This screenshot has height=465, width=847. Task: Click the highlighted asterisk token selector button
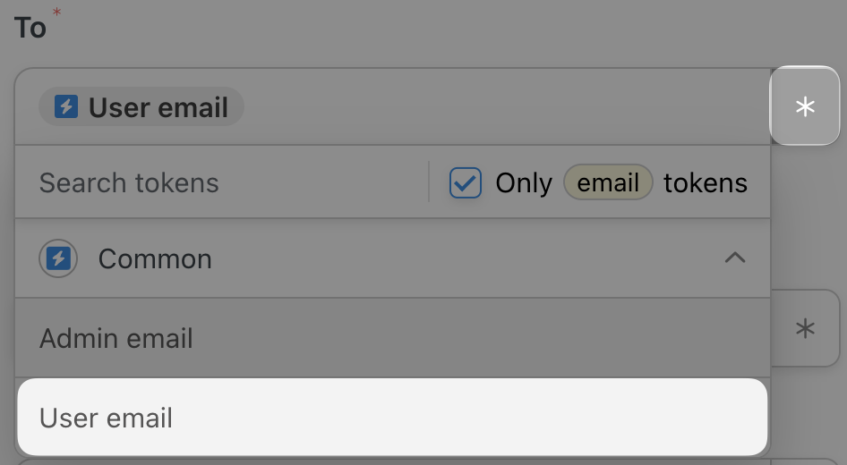coord(804,106)
